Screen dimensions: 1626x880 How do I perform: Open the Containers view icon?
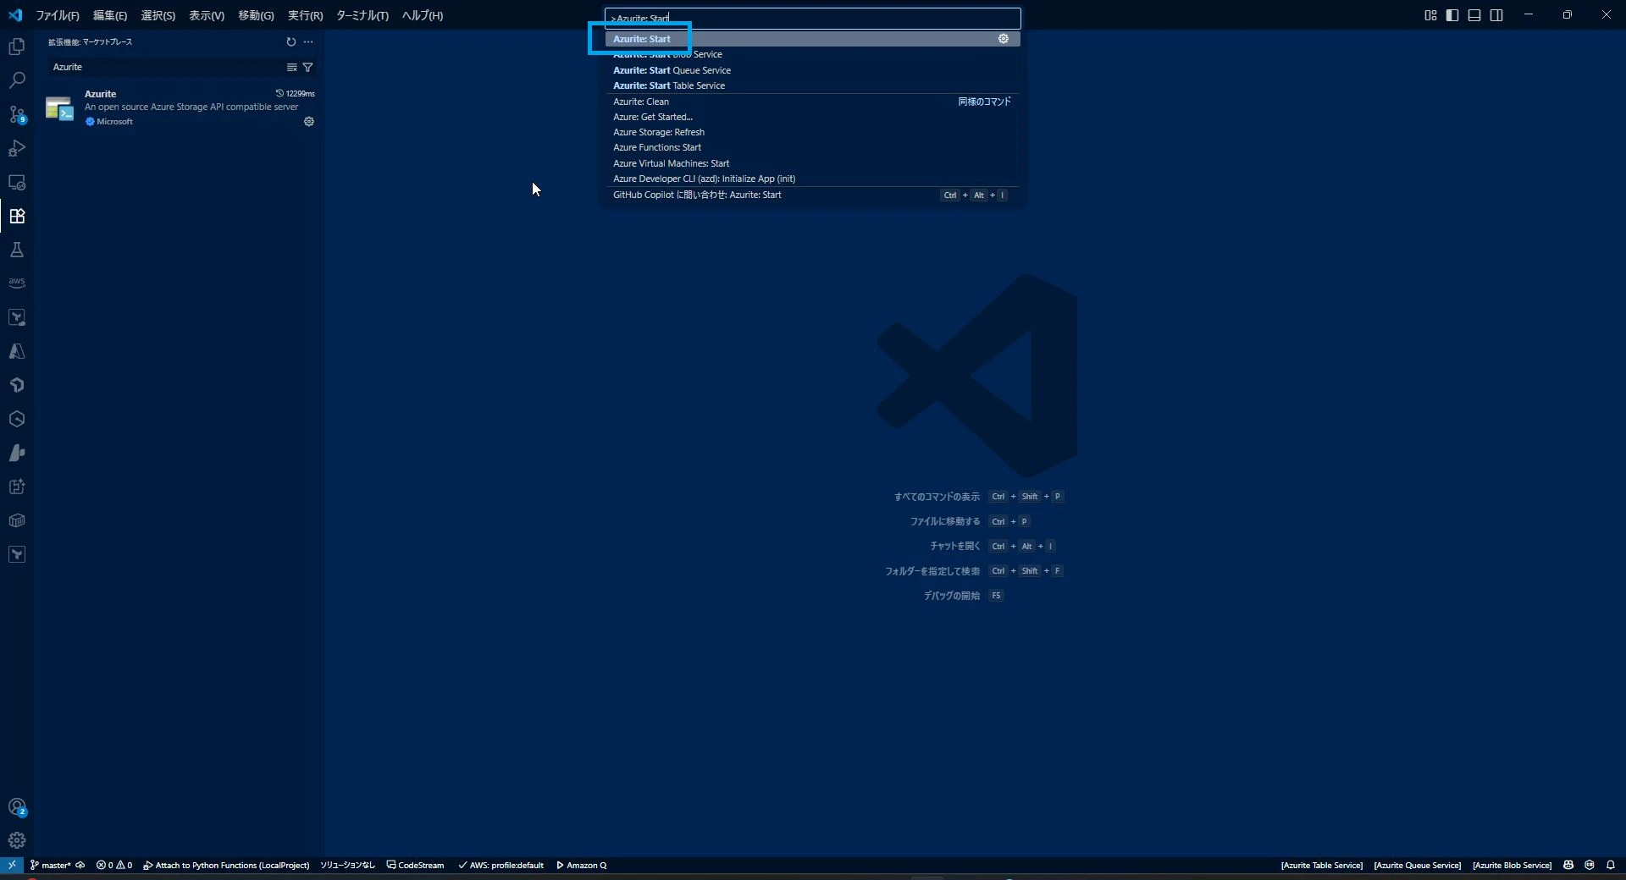point(17,520)
